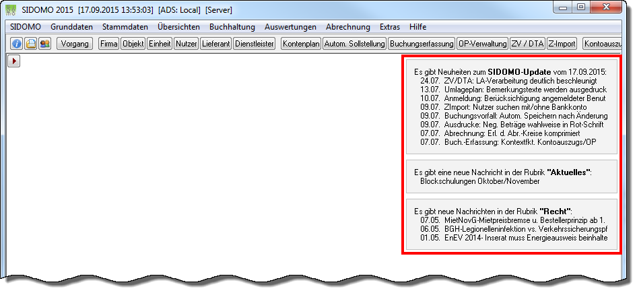Click the ZV / DTA toolbar button
This screenshot has height=293, width=637.
(x=527, y=44)
